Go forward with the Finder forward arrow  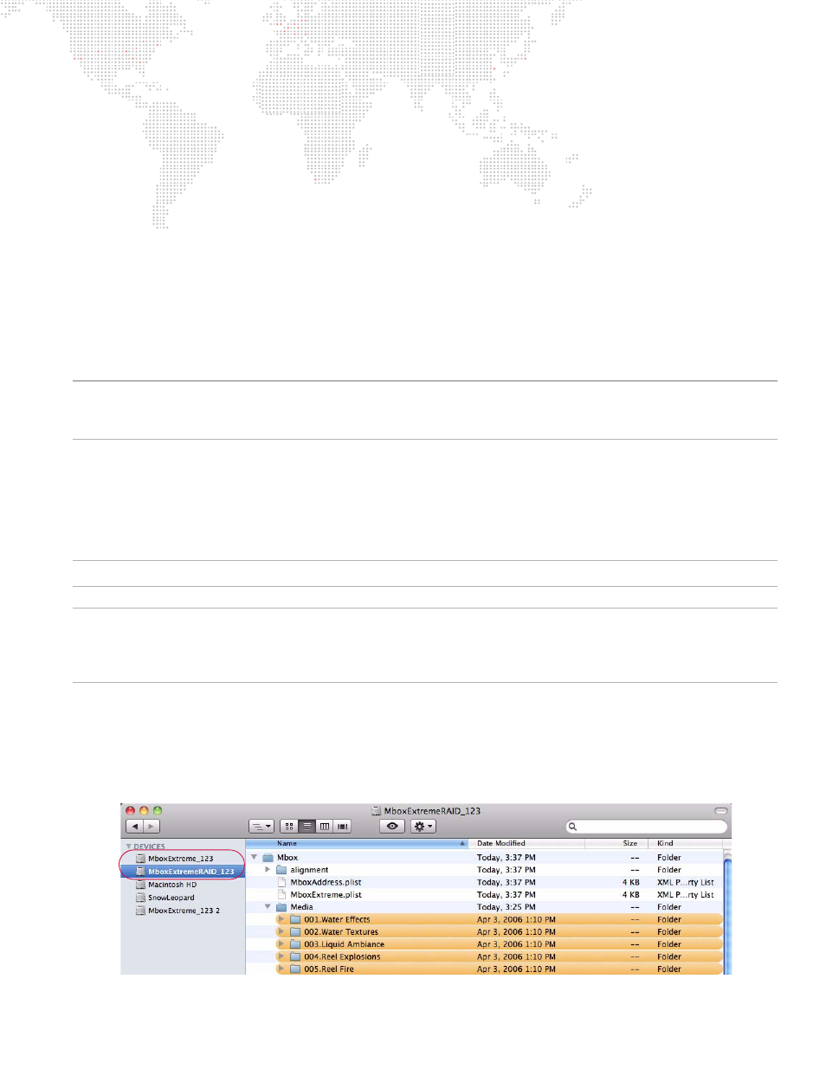(x=152, y=827)
